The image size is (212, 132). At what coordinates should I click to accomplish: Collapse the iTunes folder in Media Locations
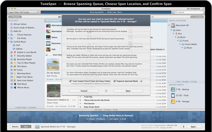pos(178,41)
